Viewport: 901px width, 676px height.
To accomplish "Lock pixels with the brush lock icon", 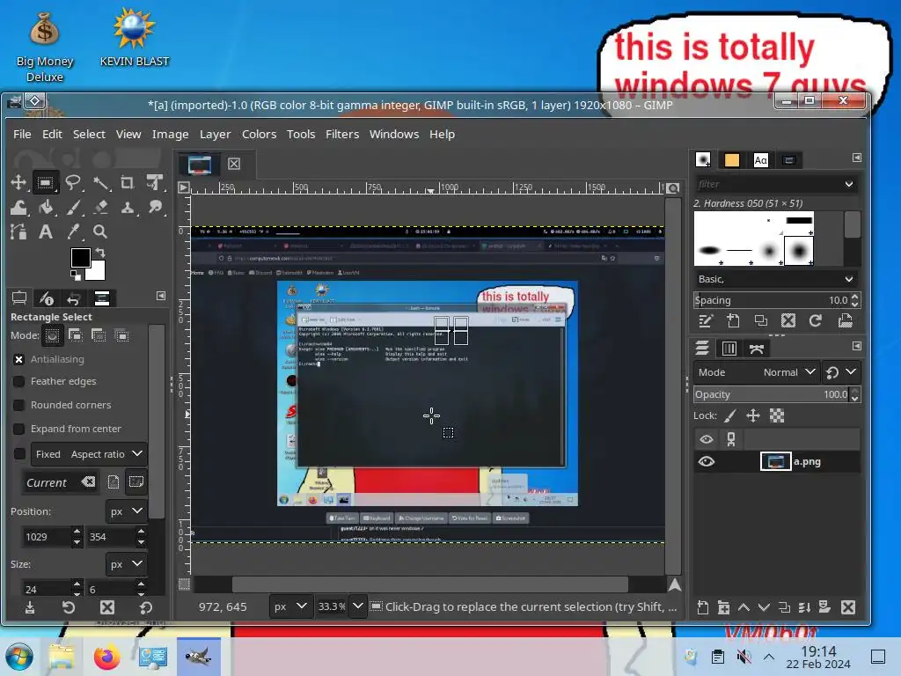I will click(x=730, y=415).
